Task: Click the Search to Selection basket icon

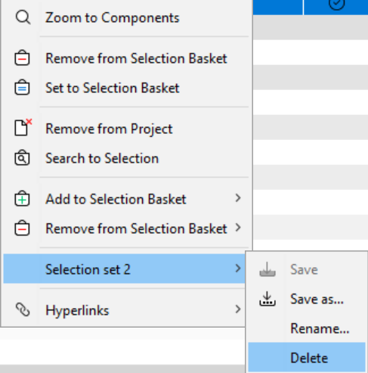Action: pyautogui.click(x=22, y=158)
